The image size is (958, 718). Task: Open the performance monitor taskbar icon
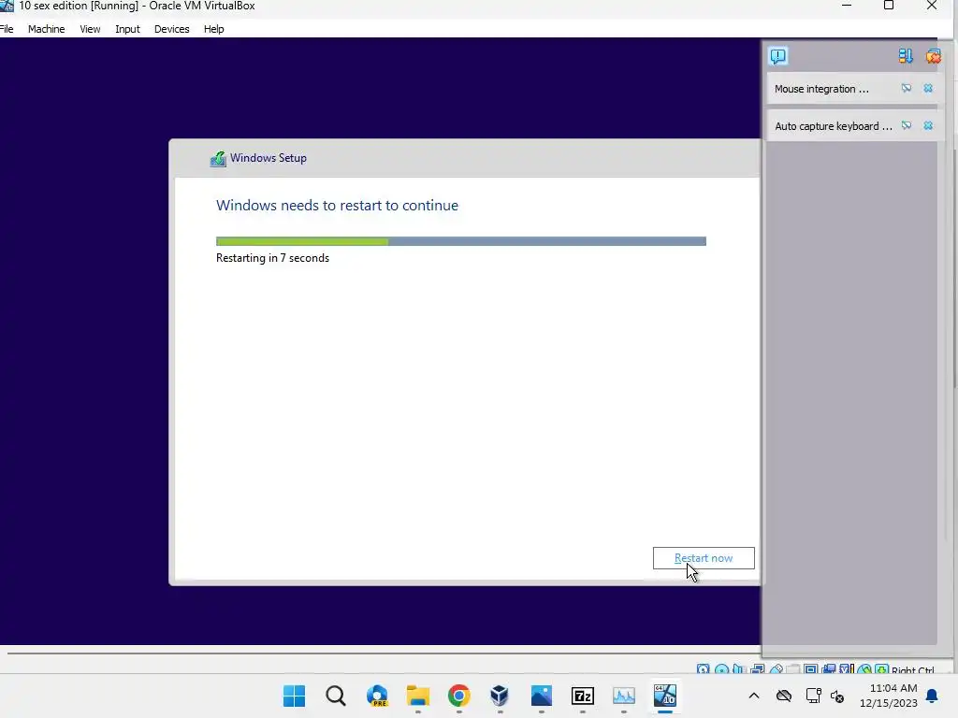[x=624, y=696]
